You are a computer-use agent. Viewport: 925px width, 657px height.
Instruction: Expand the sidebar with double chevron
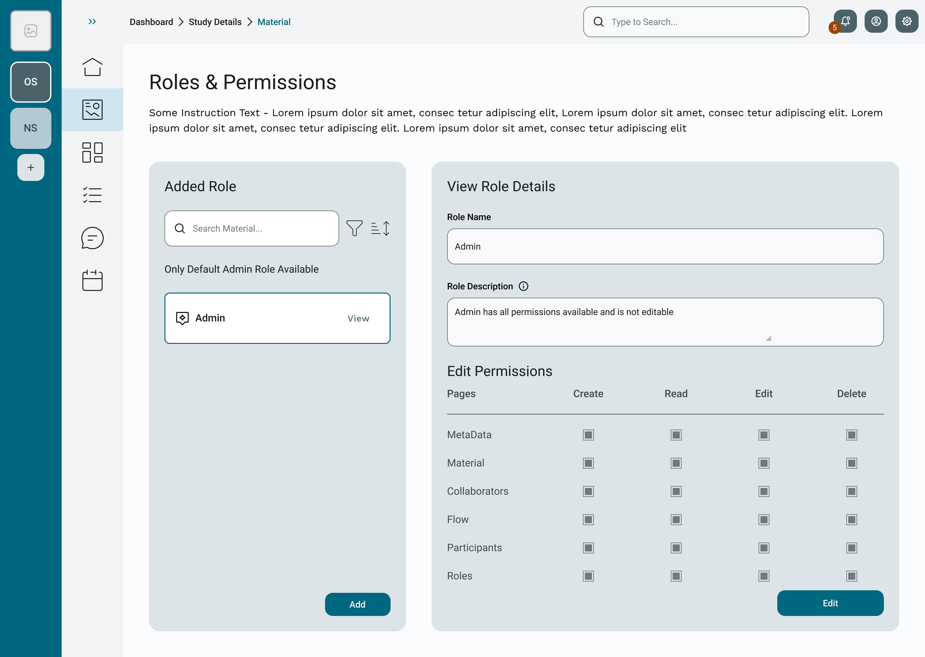click(92, 21)
